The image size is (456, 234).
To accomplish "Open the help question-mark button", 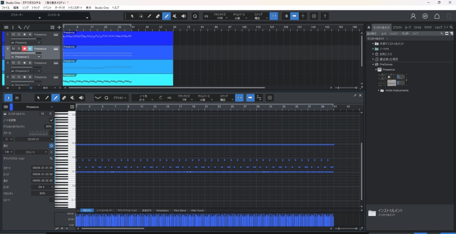I will [325, 16].
